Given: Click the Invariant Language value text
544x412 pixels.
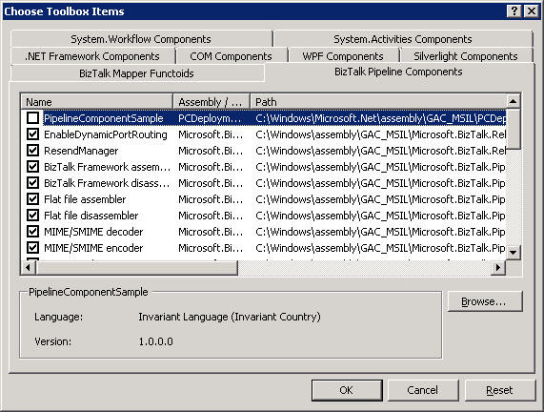Looking at the screenshot, I should coord(230,317).
